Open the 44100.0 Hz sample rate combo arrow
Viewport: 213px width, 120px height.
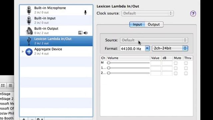click(x=147, y=48)
